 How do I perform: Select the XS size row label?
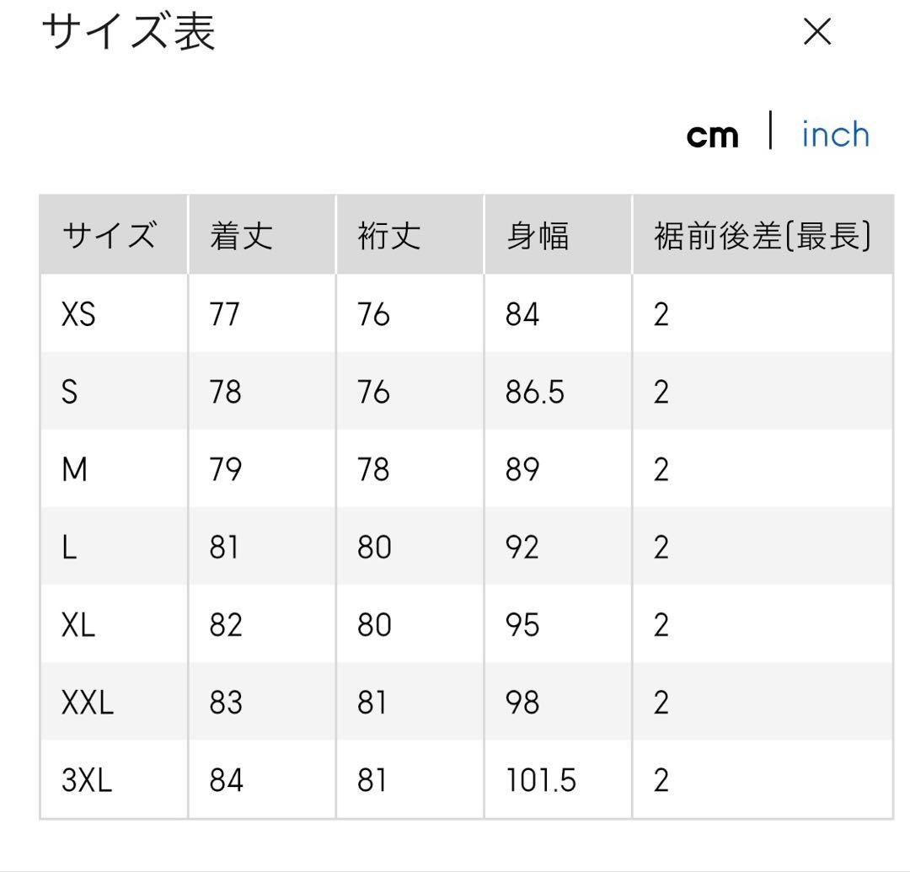click(78, 314)
